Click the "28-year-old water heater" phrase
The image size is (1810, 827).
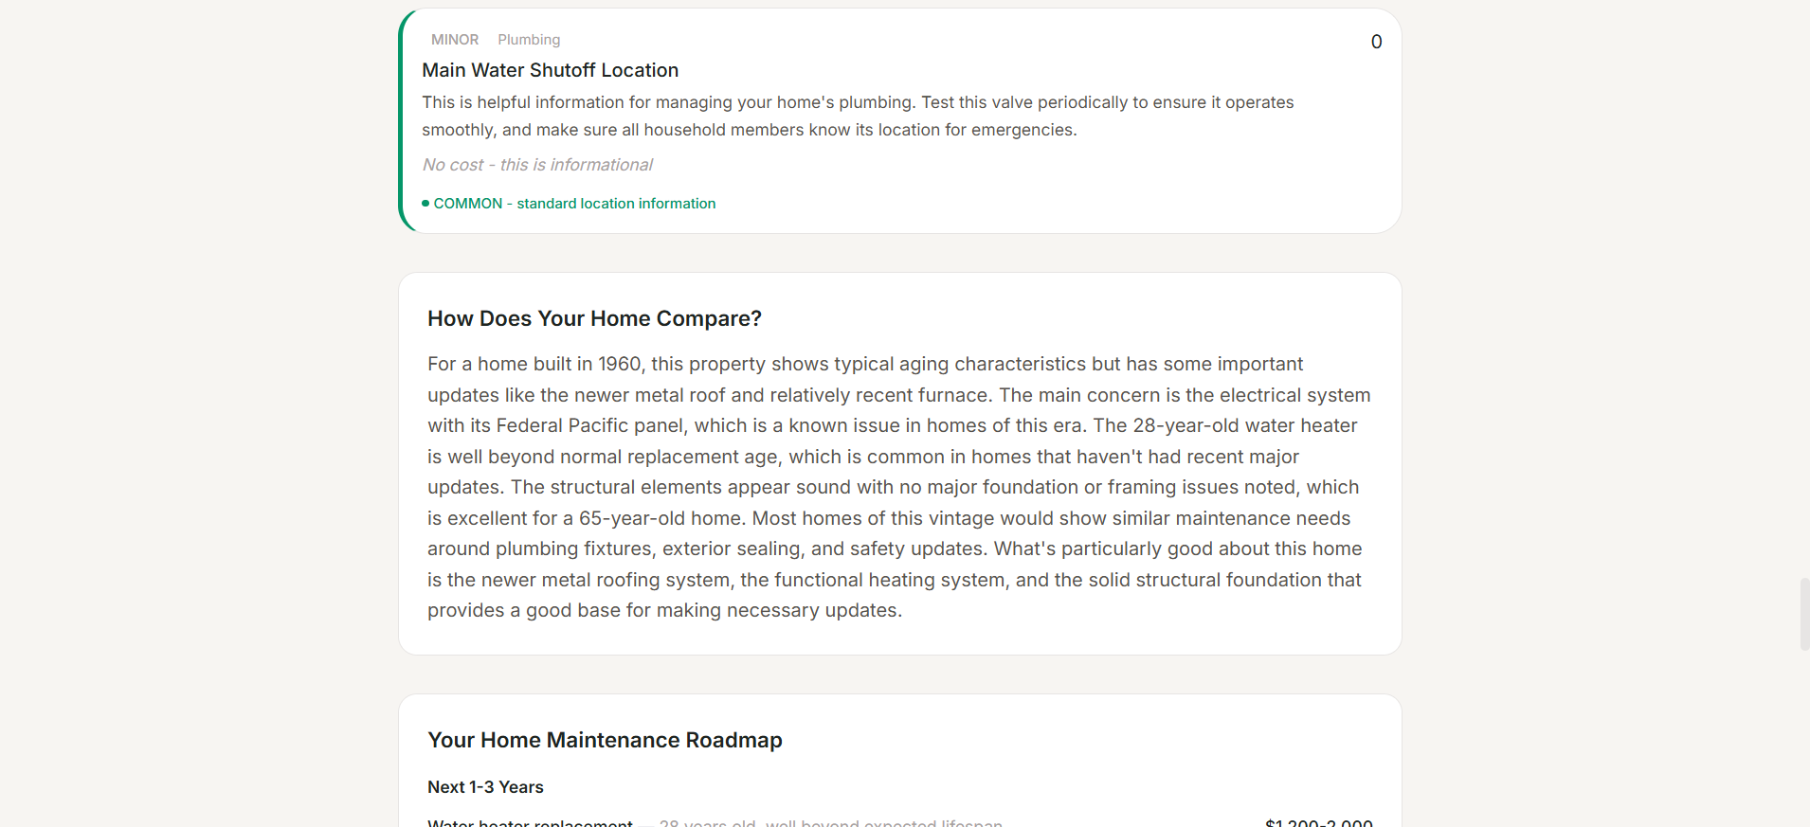1245,426
